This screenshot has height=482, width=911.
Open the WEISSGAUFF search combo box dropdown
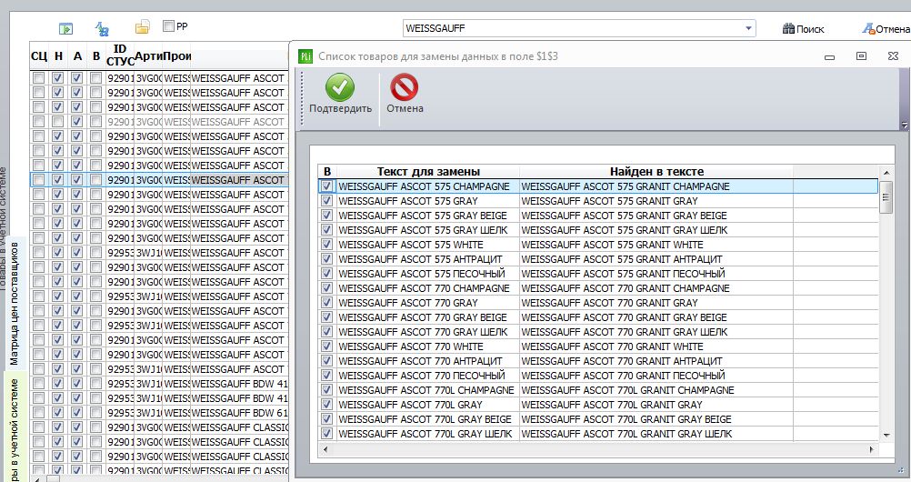tap(748, 28)
